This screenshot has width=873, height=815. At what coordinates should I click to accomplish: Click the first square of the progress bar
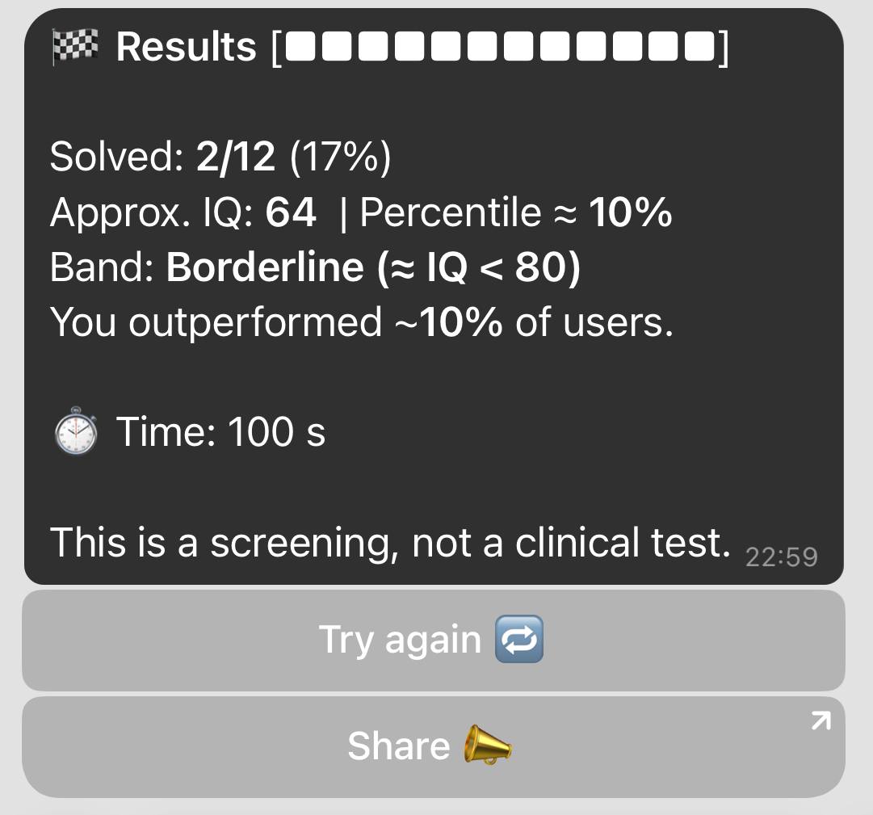[301, 48]
